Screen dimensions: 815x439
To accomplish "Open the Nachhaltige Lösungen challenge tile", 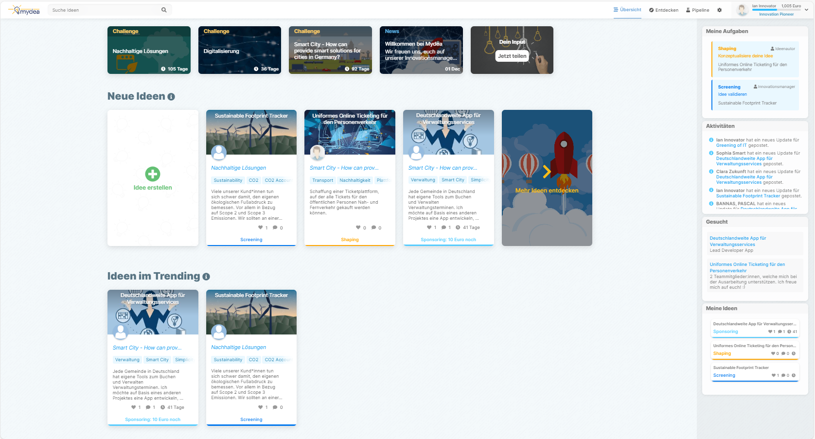I will (149, 50).
